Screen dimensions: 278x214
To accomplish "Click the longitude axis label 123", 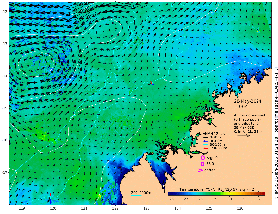I will click(x=147, y=208).
